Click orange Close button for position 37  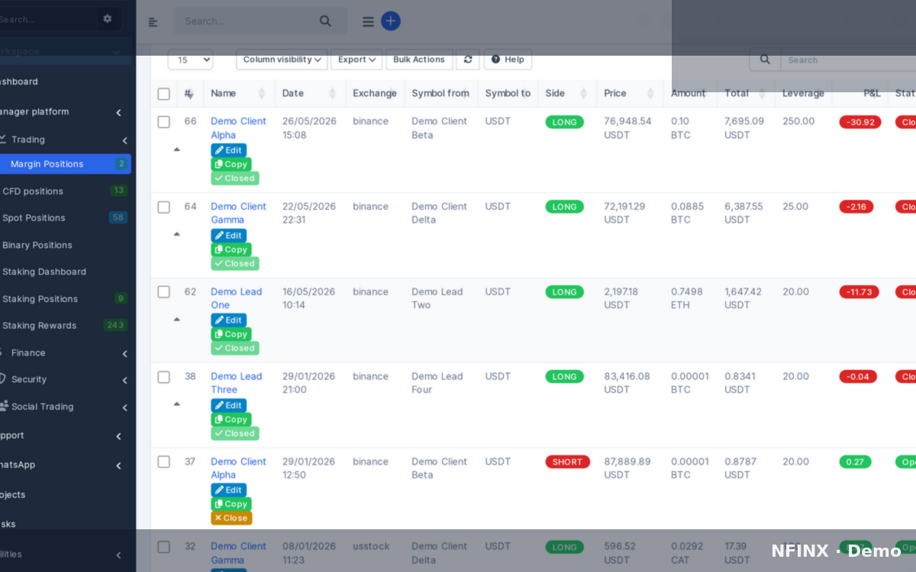tap(231, 518)
